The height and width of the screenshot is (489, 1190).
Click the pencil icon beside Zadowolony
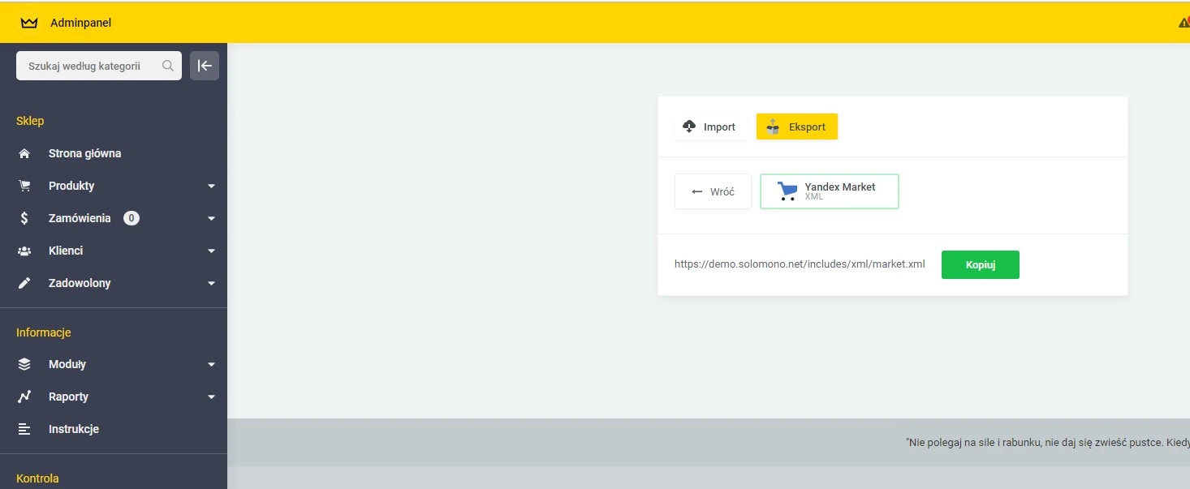pos(24,282)
